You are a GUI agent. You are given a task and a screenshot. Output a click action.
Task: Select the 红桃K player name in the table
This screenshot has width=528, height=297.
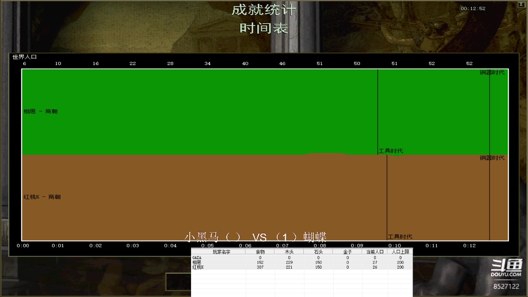(x=198, y=267)
